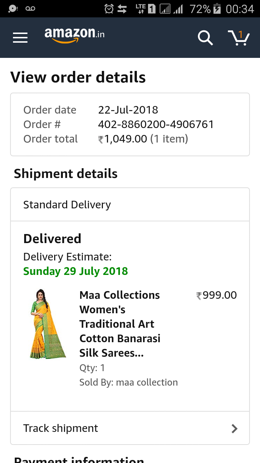Open the search magnifier icon
This screenshot has height=463, width=260.
[205, 38]
